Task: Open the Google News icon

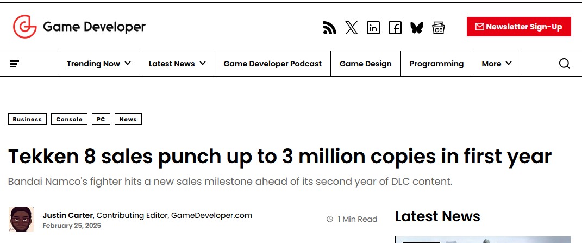Action: (439, 28)
